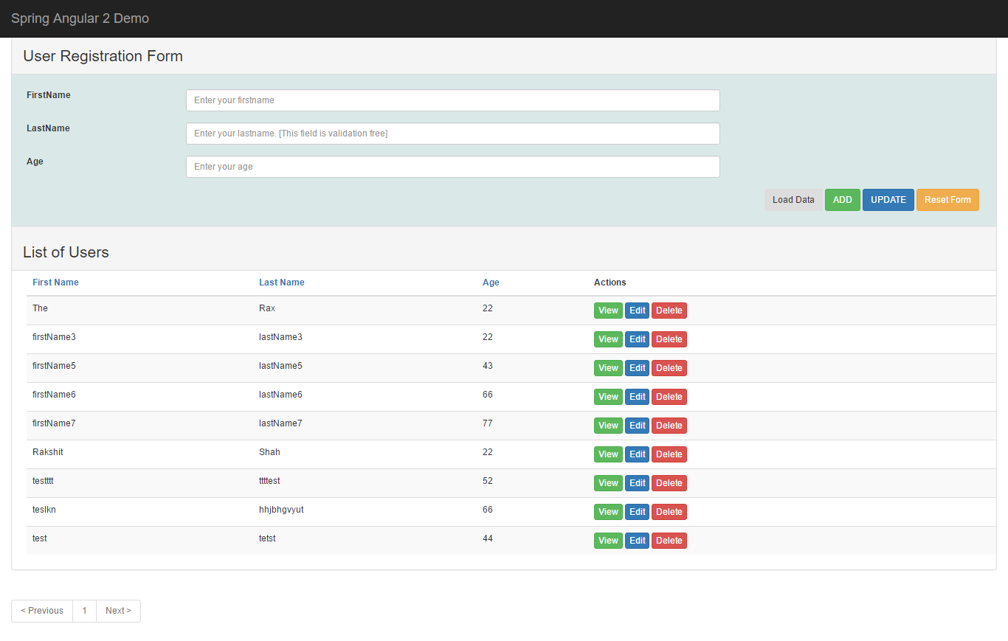Screen dimensions: 1008x641
Task: Delete the first user The Rax
Action: [x=669, y=310]
